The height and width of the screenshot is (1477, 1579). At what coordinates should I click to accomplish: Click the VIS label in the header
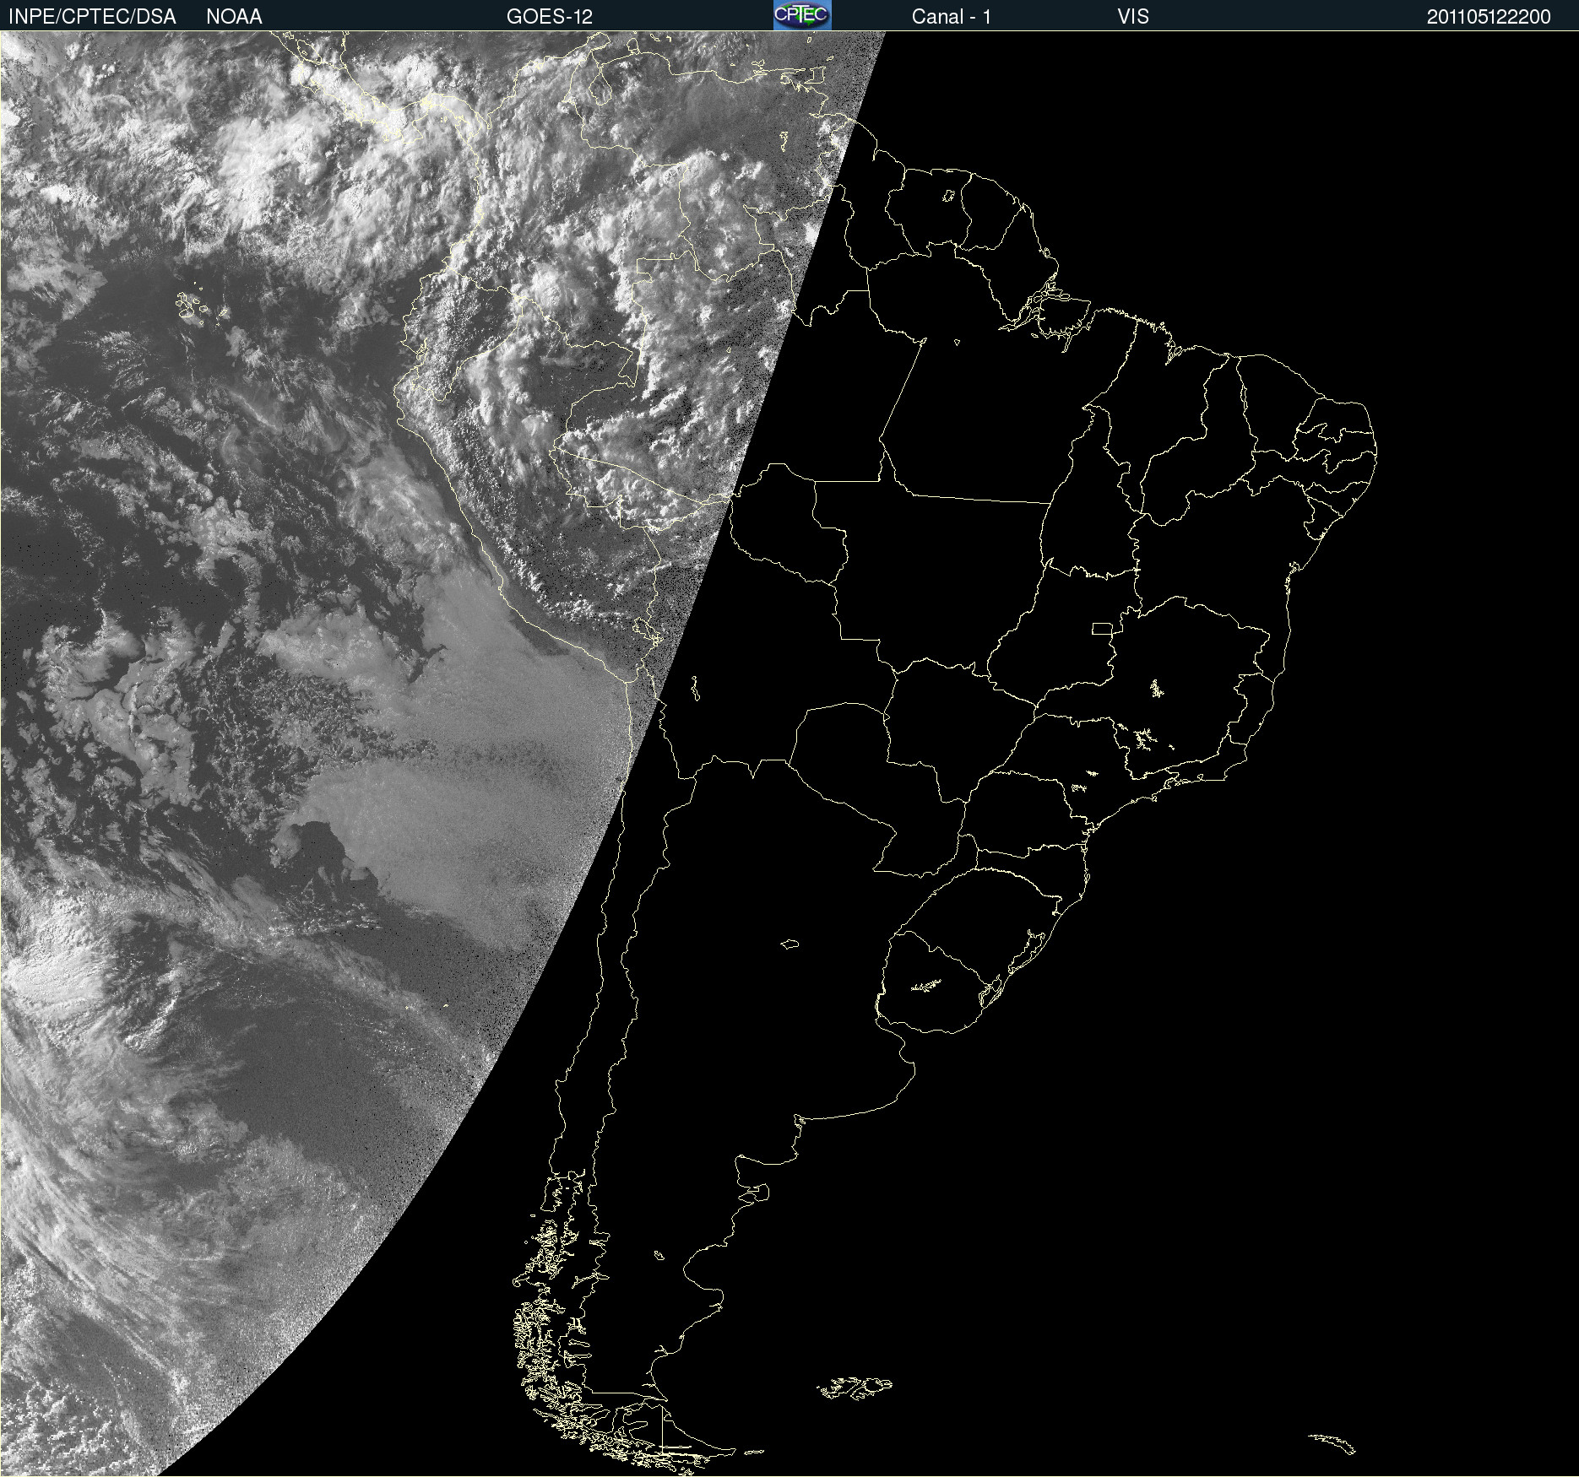(x=1133, y=17)
